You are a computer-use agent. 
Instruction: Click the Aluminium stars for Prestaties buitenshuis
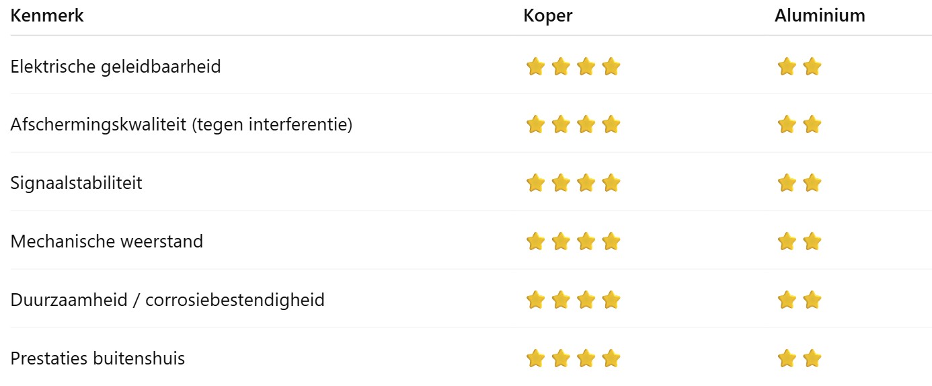pos(800,358)
